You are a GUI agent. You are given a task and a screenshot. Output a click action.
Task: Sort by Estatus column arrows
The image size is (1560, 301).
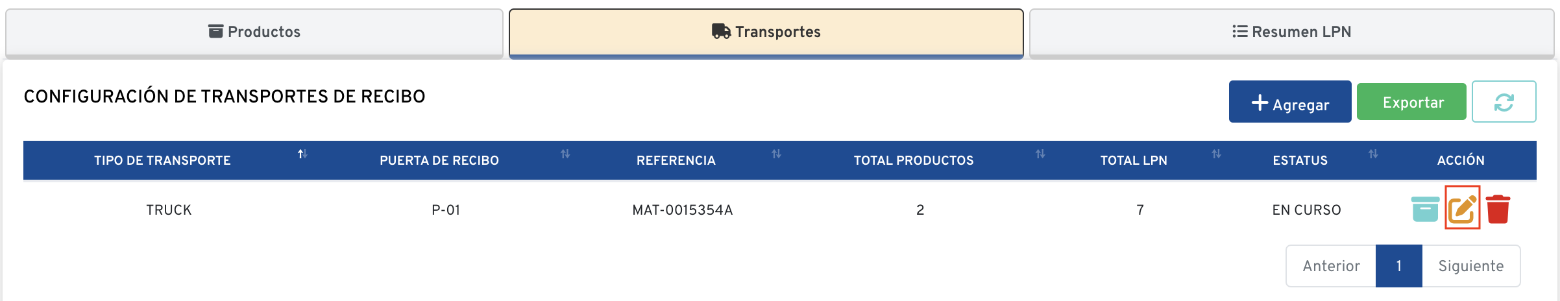click(1373, 154)
